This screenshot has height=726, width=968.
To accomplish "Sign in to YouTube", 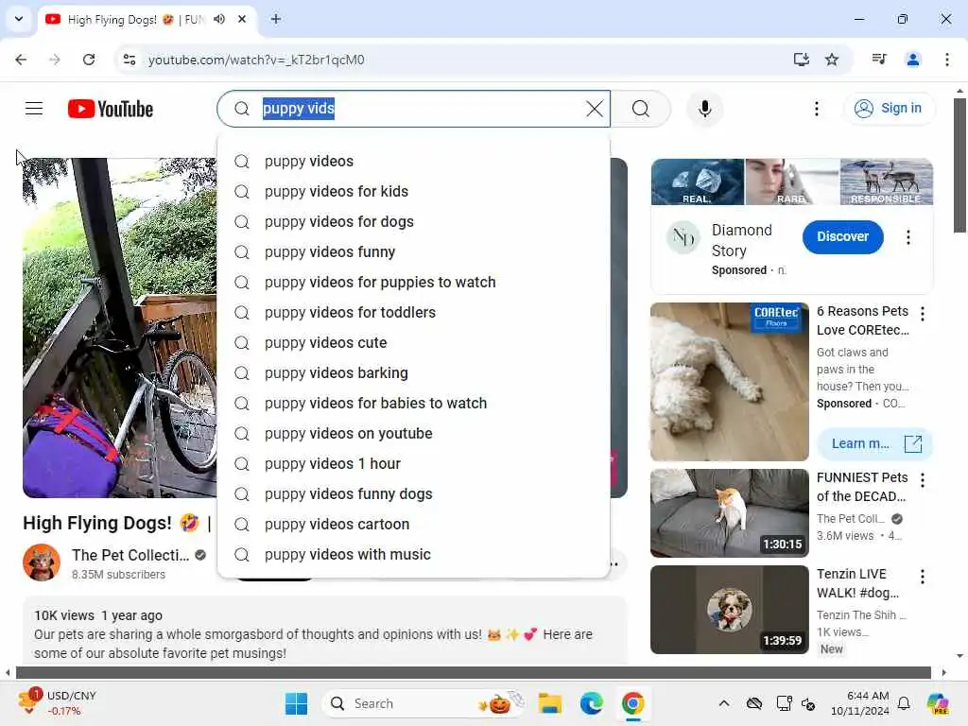I will tap(889, 108).
